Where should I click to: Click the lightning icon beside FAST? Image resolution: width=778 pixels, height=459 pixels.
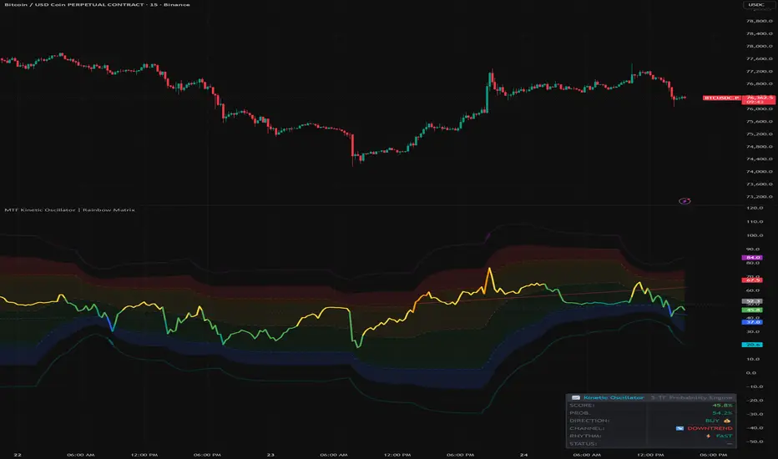coord(708,436)
